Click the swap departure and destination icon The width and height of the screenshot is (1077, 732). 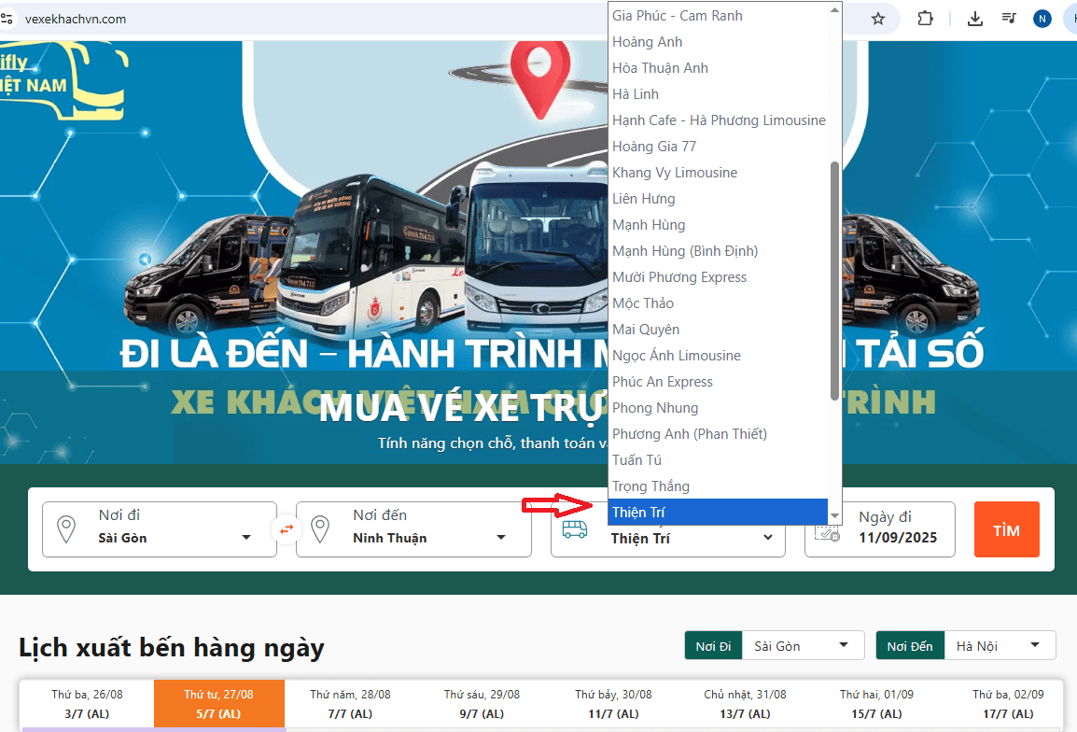pyautogui.click(x=287, y=529)
